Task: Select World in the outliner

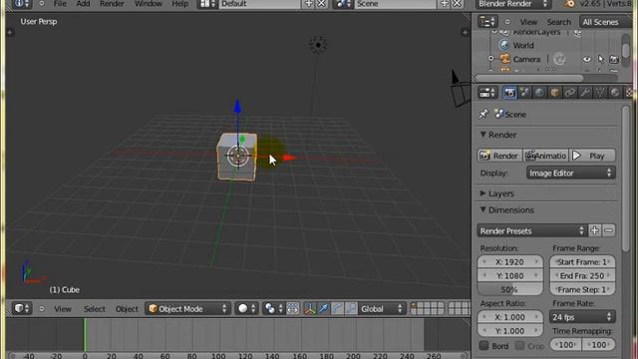Action: pos(522,45)
